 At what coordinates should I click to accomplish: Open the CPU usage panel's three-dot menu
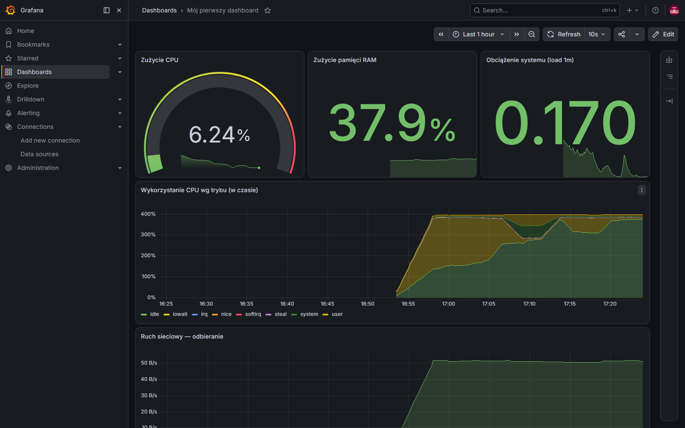(641, 190)
